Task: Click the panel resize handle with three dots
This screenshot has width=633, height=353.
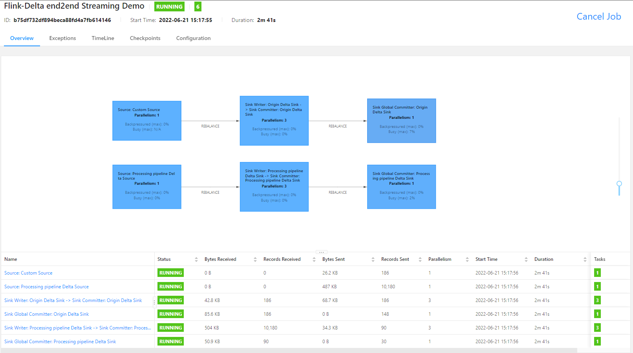Action: pos(322,252)
